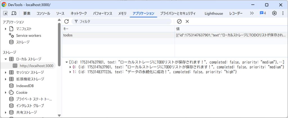Delete the selected entry with the X icon
Screen dimensions: 288x118
point(187,21)
